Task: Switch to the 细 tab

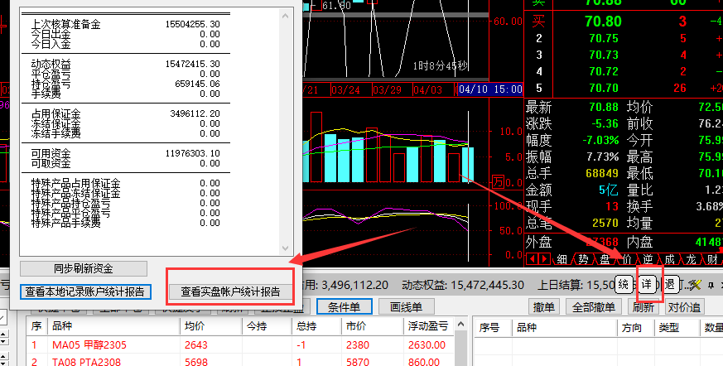Action: point(562,259)
